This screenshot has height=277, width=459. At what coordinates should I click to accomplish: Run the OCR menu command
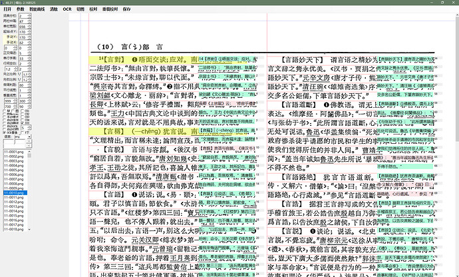pos(67,9)
